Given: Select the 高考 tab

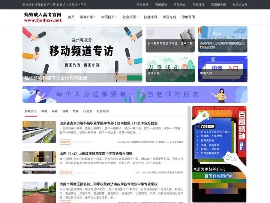Looking at the screenshot, I should click(55, 111).
